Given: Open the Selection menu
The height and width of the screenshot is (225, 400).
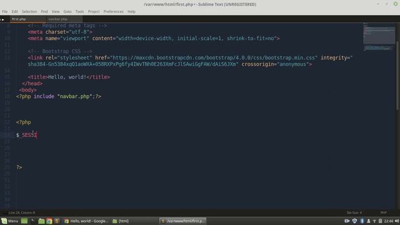Looking at the screenshot, I should click(x=29, y=11).
